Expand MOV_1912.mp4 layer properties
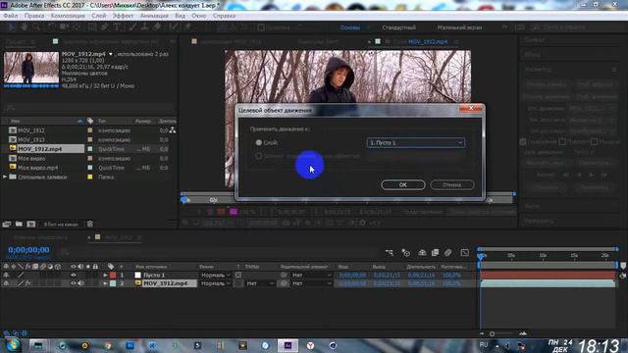The height and width of the screenshot is (353, 628). coord(105,283)
